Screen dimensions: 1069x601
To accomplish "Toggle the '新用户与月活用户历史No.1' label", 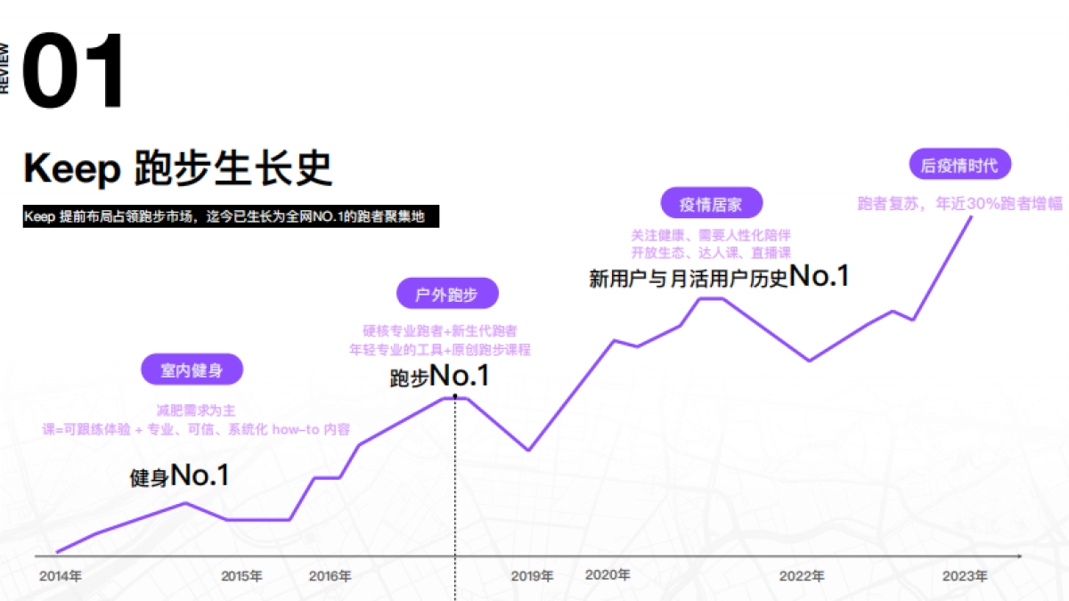I will tap(718, 276).
